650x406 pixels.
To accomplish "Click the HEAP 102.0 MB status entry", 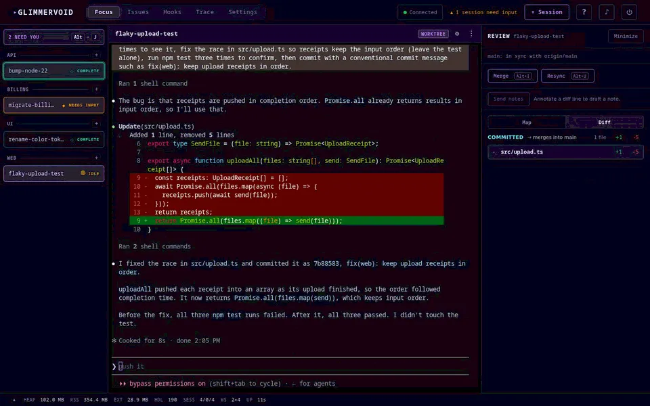I will (43, 400).
